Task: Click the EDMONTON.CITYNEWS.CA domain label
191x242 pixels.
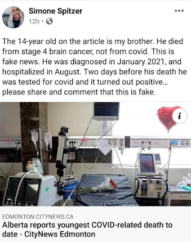Action: click(x=38, y=217)
